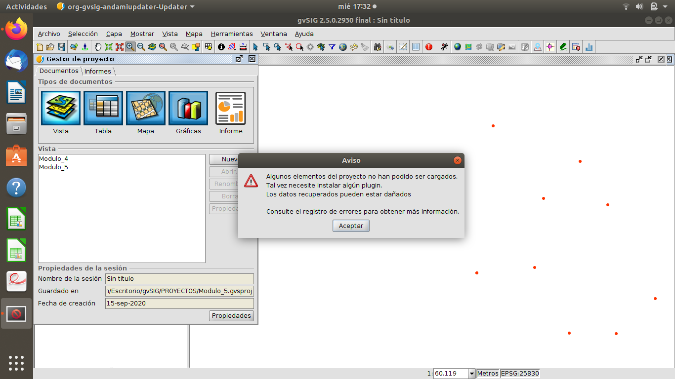Click the Propiedades button under session properties

[x=232, y=316]
